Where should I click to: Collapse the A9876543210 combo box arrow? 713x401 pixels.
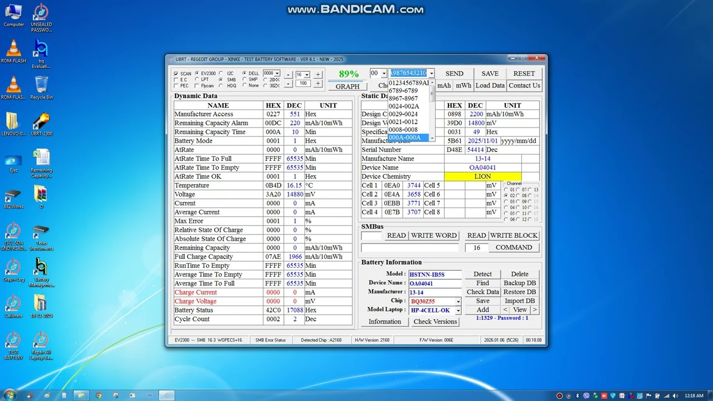click(x=431, y=74)
